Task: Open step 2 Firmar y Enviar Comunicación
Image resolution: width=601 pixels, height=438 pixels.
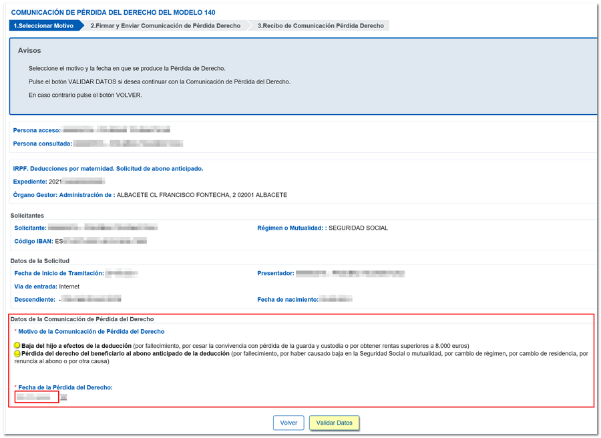Action: pyautogui.click(x=165, y=25)
